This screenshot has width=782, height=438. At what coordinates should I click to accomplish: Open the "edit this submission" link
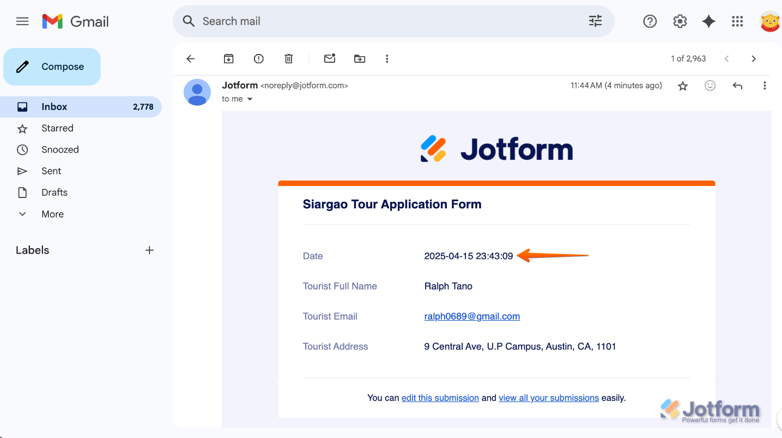[440, 398]
